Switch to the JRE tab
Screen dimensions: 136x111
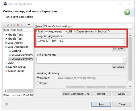point(69,32)
